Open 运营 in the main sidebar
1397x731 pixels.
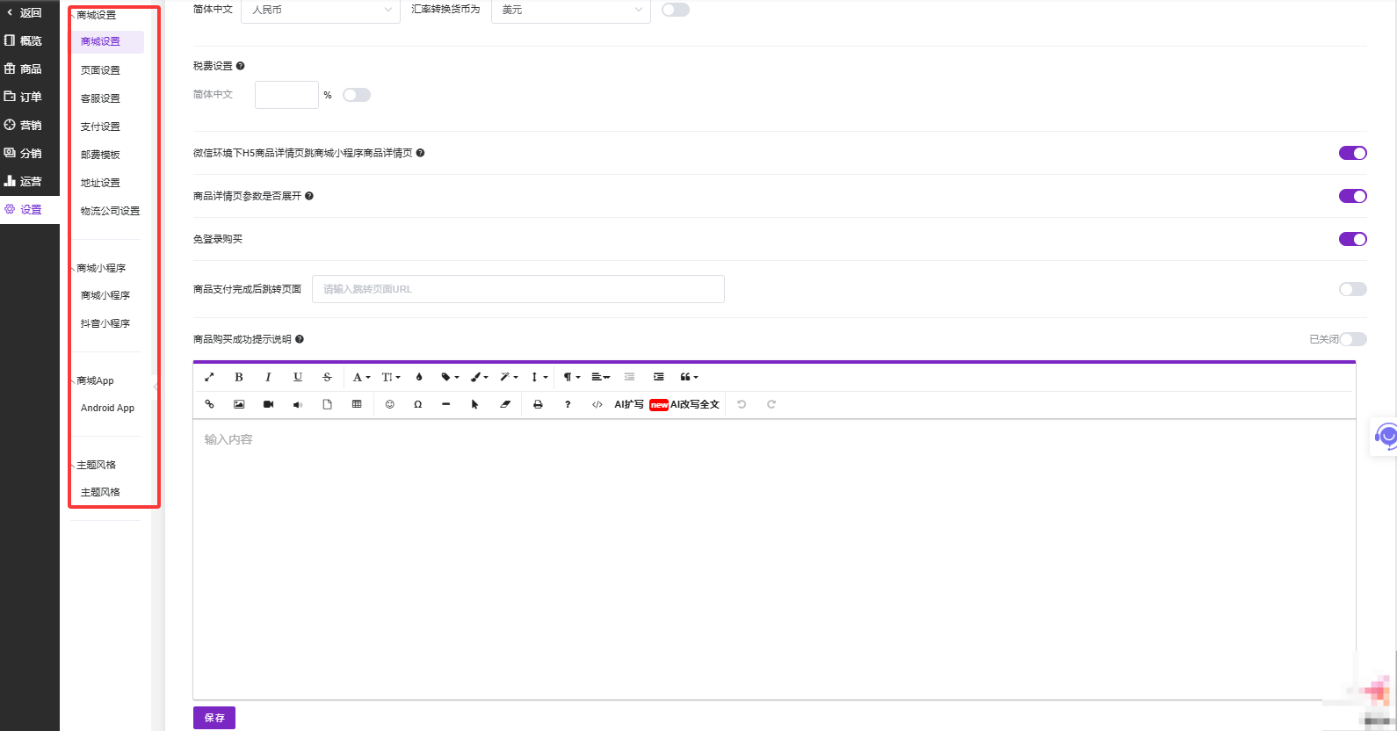(x=30, y=181)
